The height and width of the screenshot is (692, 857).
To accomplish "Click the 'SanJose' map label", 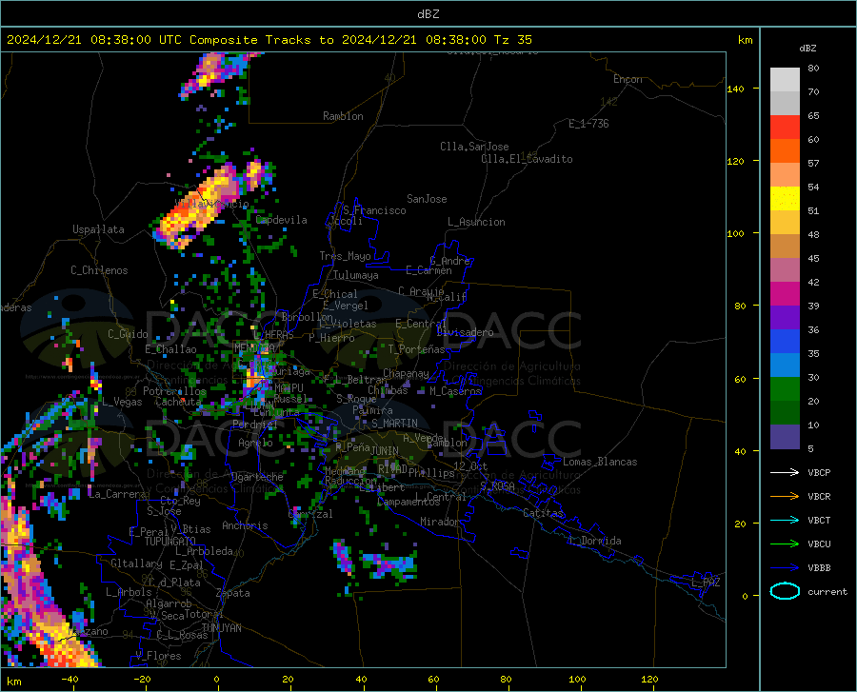I will pos(427,199).
